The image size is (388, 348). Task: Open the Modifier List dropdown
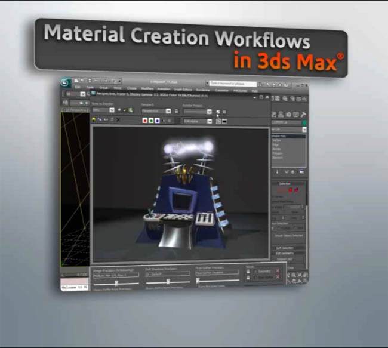click(289, 130)
